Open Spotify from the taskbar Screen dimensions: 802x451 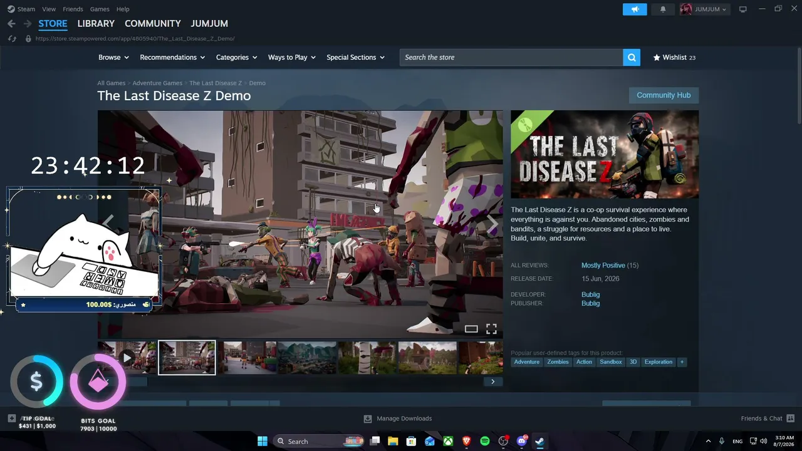point(485,441)
